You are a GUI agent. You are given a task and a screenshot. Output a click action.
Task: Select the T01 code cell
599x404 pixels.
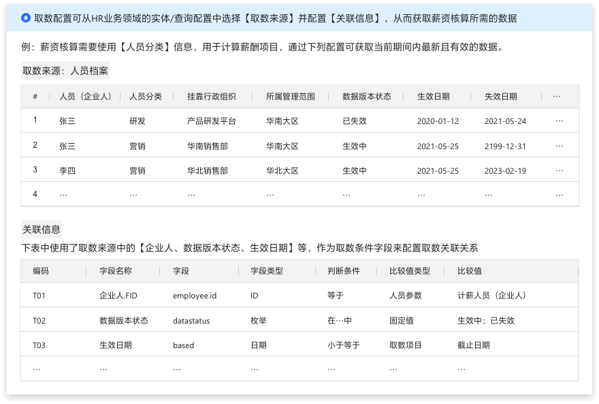pyautogui.click(x=39, y=296)
